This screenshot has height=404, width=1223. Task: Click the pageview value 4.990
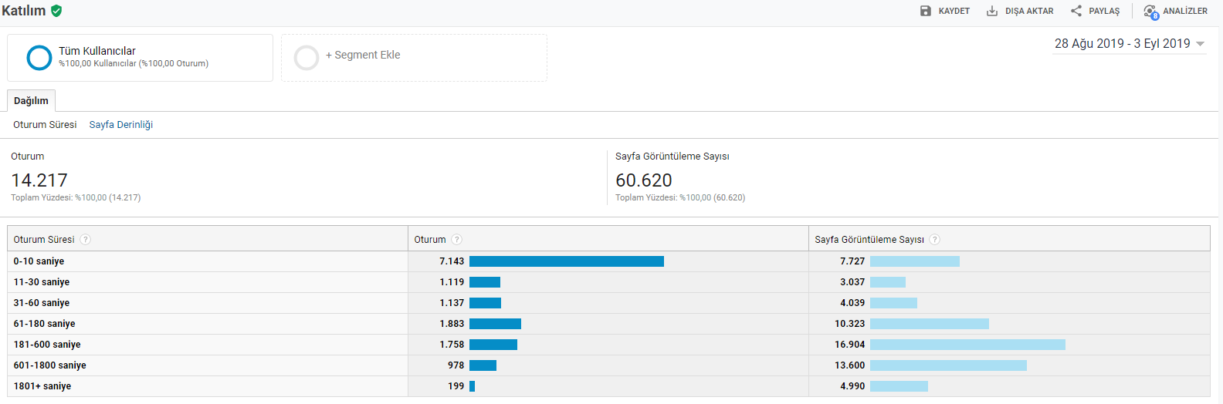(852, 386)
